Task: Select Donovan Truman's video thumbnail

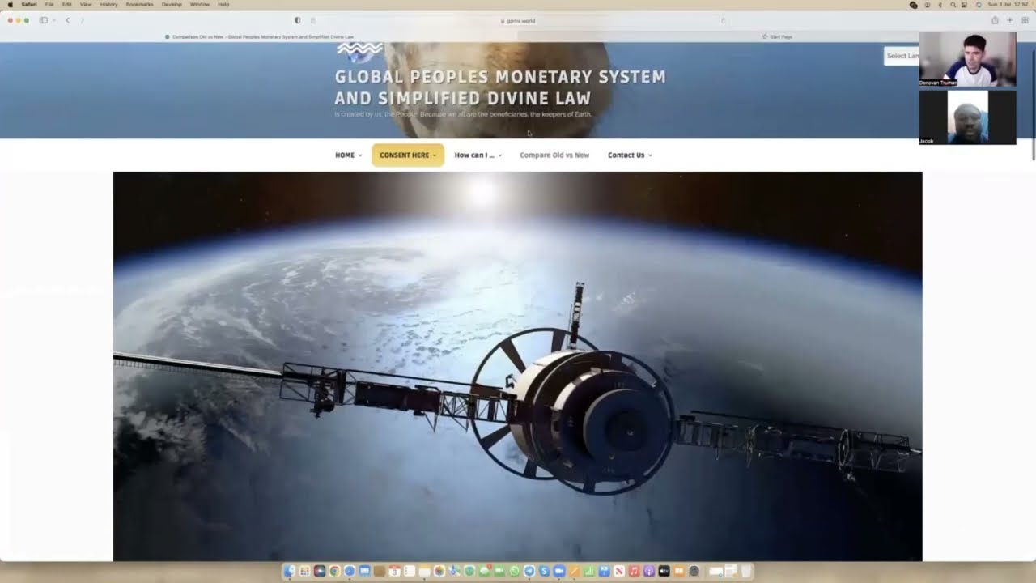Action: pyautogui.click(x=967, y=59)
